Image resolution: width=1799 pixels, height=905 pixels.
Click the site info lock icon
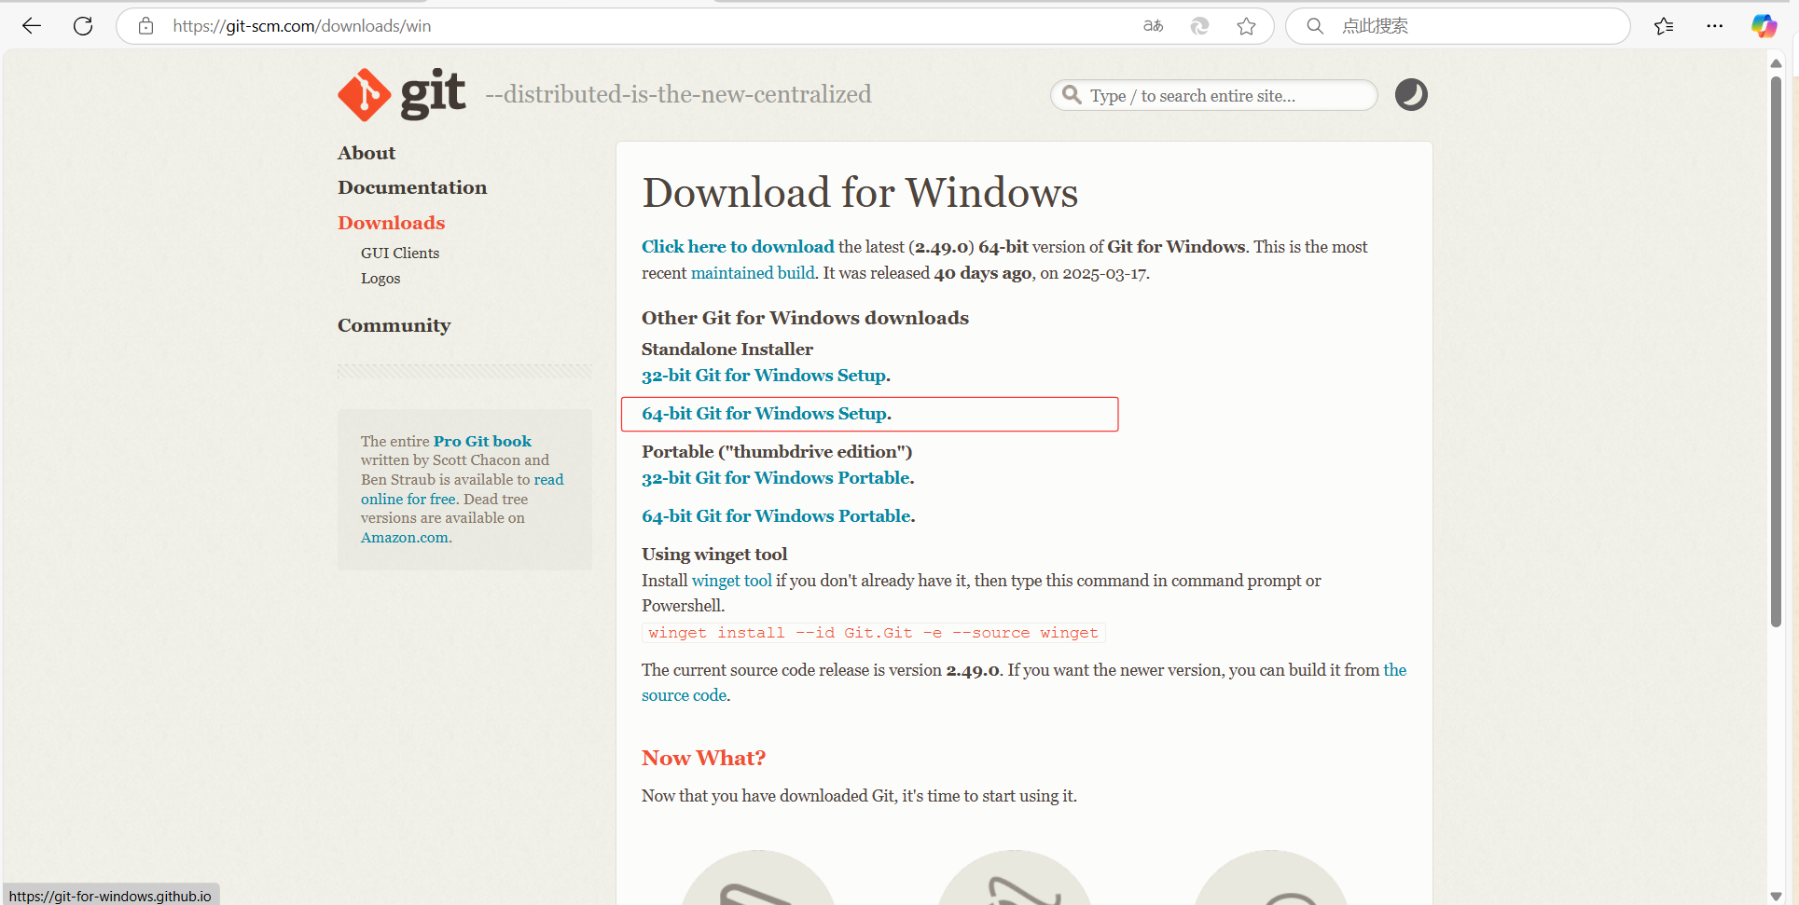[x=145, y=26]
